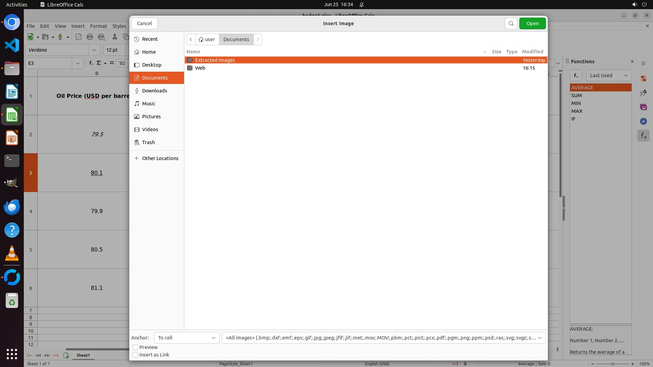Viewport: 653px width, 367px height.
Task: Expand the Anchor 'To cell' dropdown
Action: tap(187, 338)
